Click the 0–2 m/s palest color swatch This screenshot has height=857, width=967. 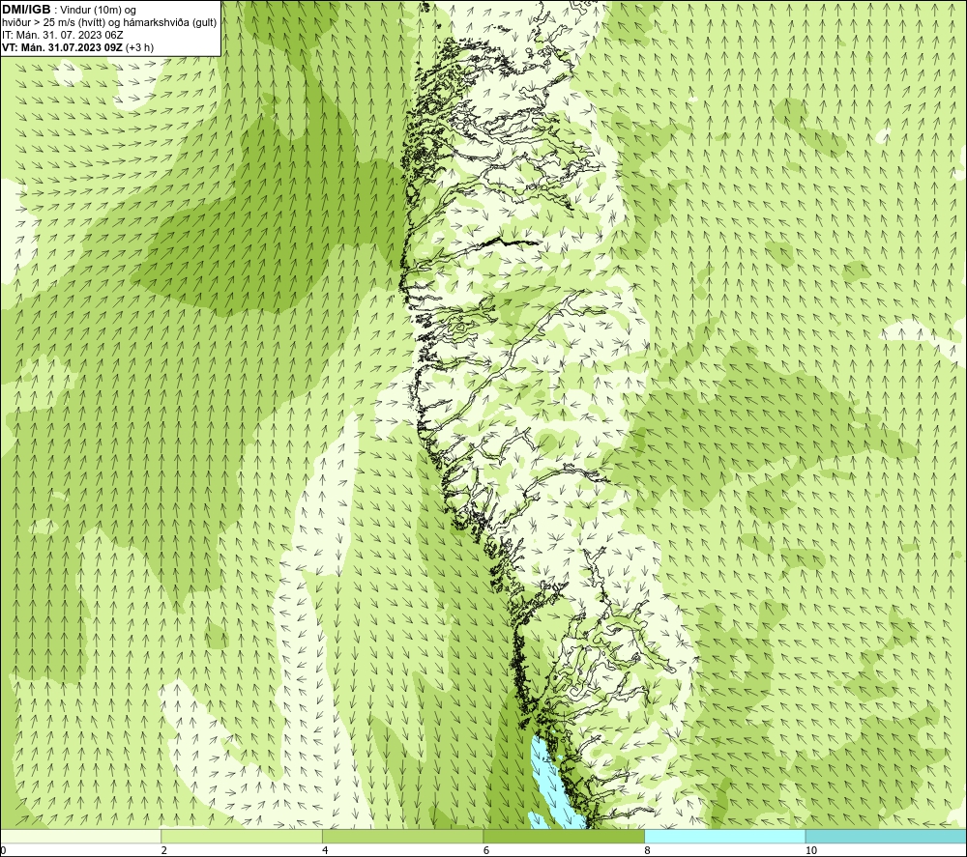[81, 836]
